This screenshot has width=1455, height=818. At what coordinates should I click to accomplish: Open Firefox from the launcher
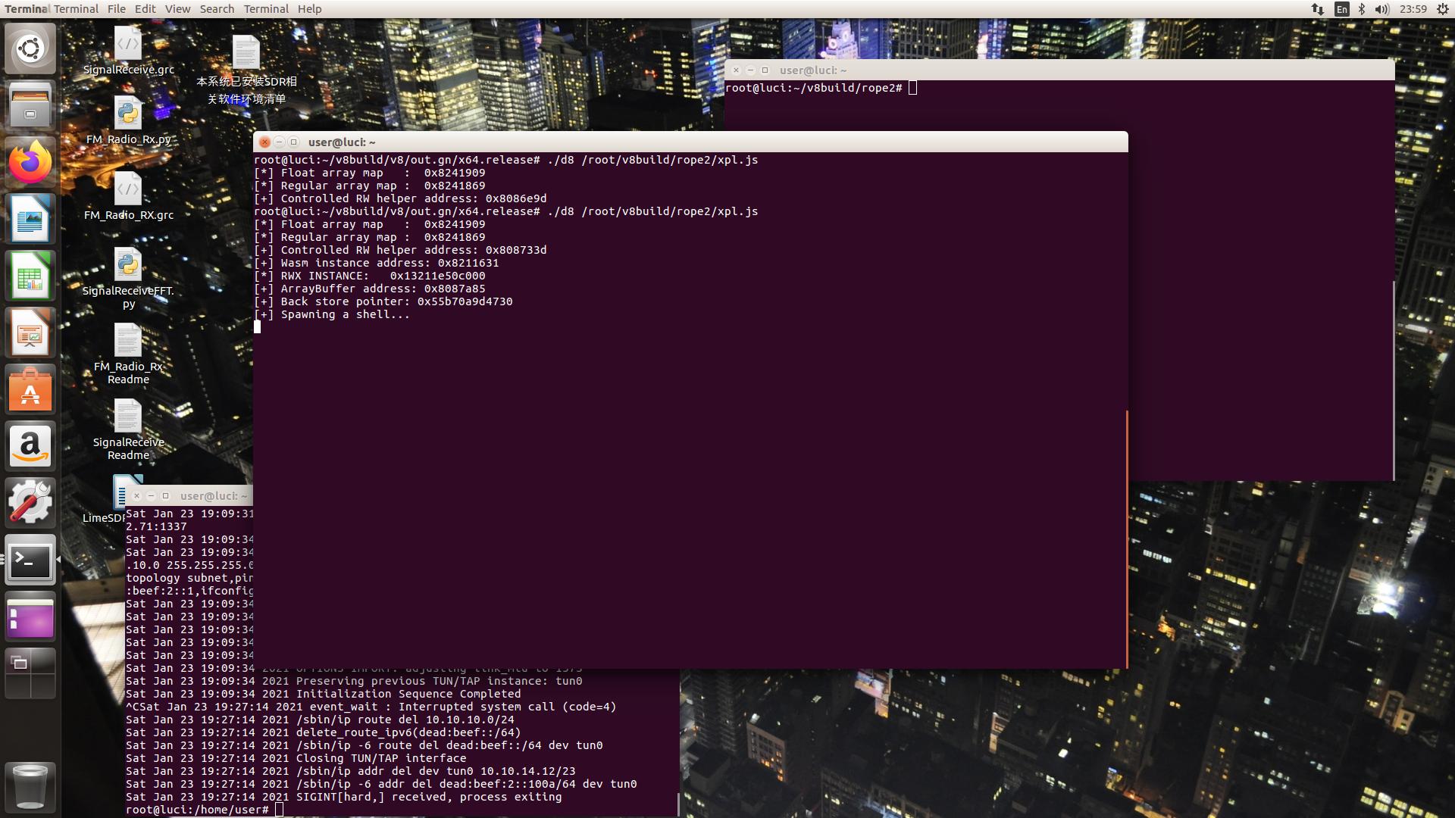point(30,162)
